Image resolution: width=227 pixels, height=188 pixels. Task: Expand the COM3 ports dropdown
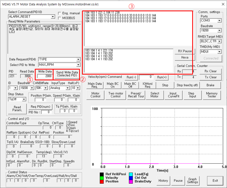point(219,20)
